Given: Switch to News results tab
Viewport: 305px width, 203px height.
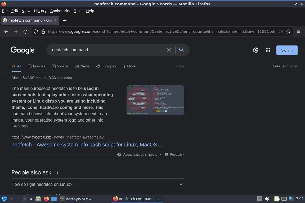Looking at the screenshot, I should coord(82,66).
